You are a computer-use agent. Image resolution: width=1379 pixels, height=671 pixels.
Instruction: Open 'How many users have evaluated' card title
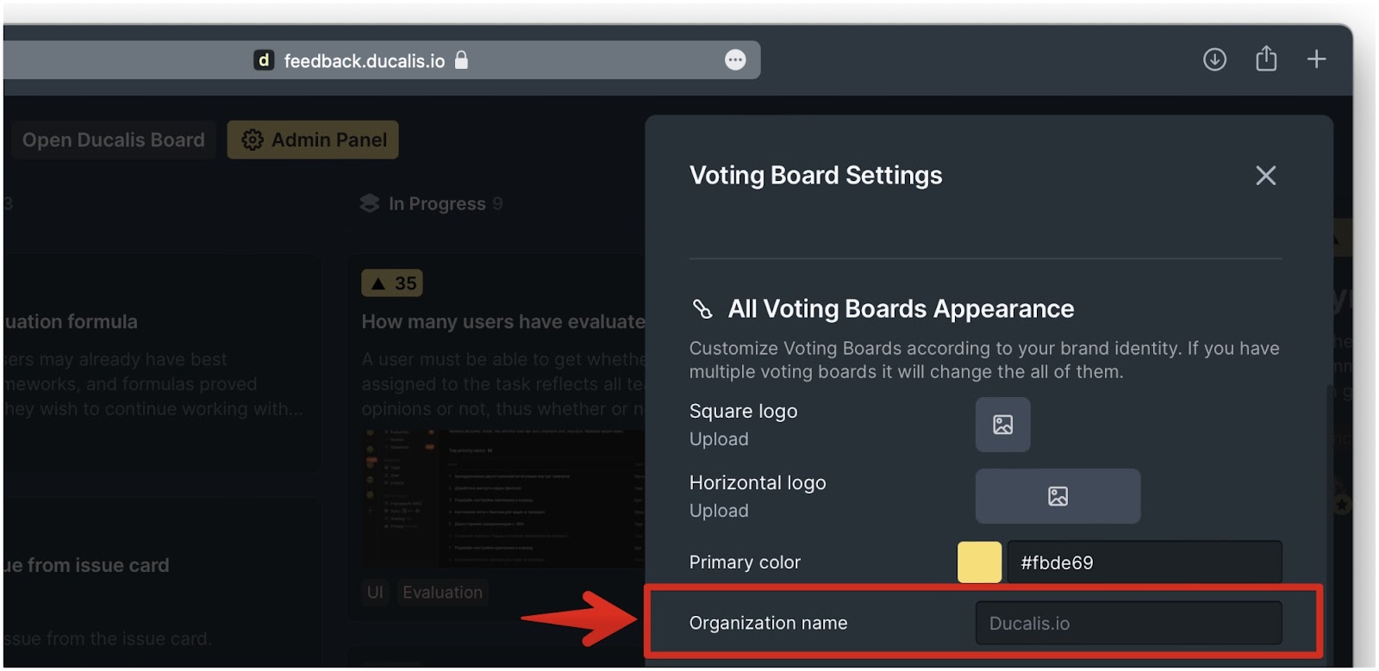pyautogui.click(x=502, y=321)
